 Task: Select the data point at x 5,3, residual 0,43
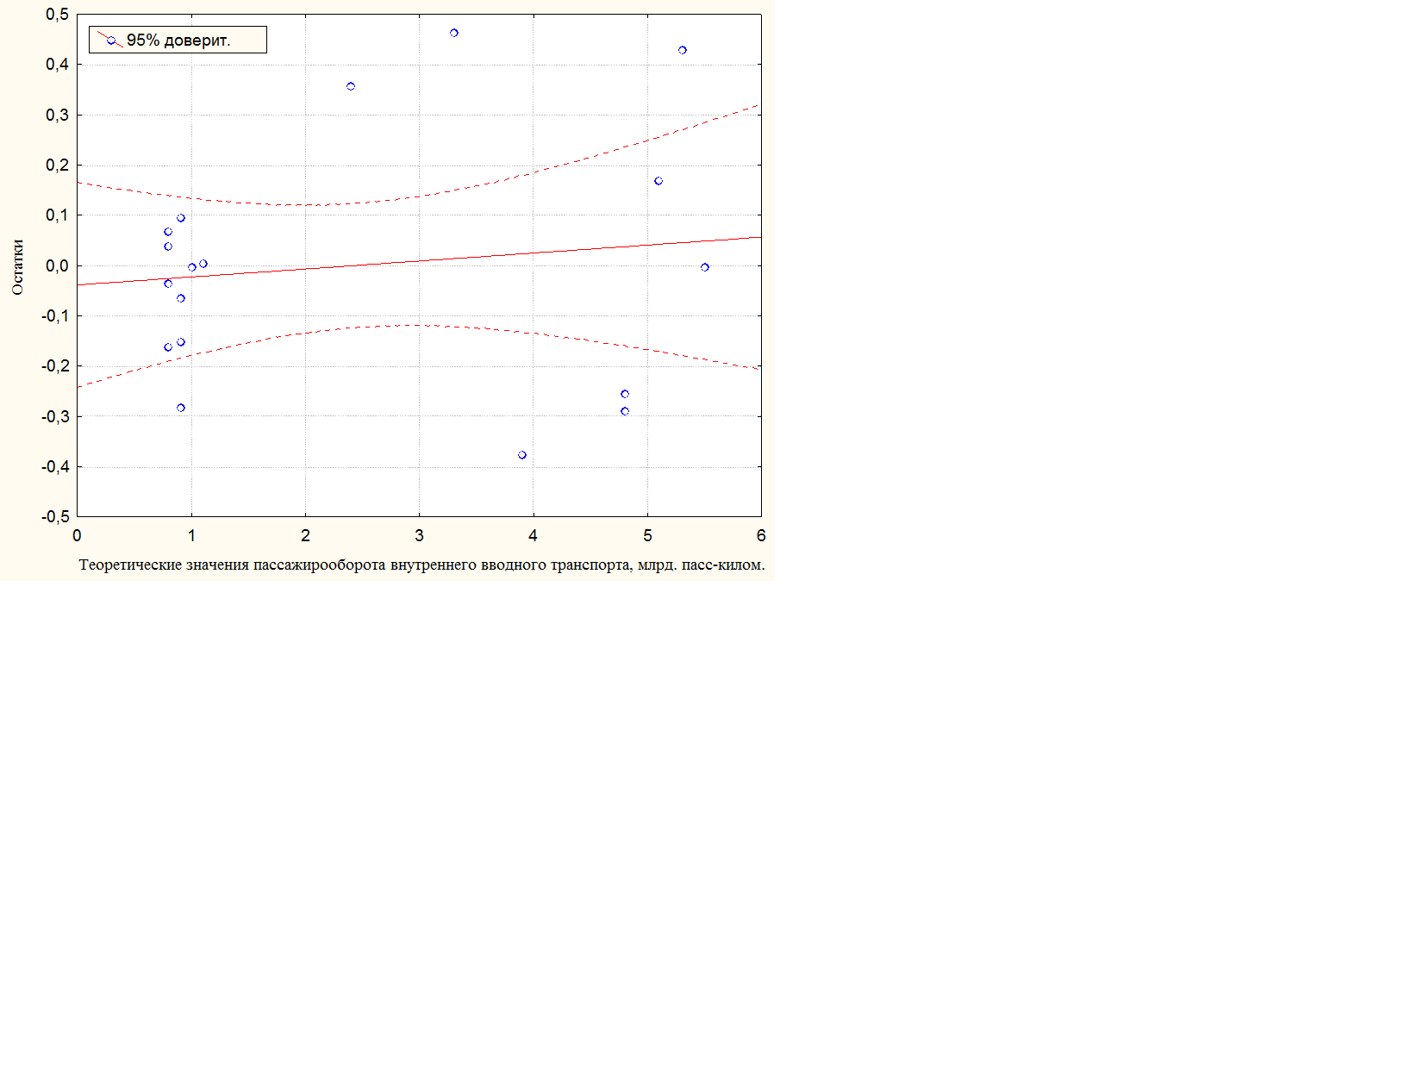pyautogui.click(x=683, y=50)
